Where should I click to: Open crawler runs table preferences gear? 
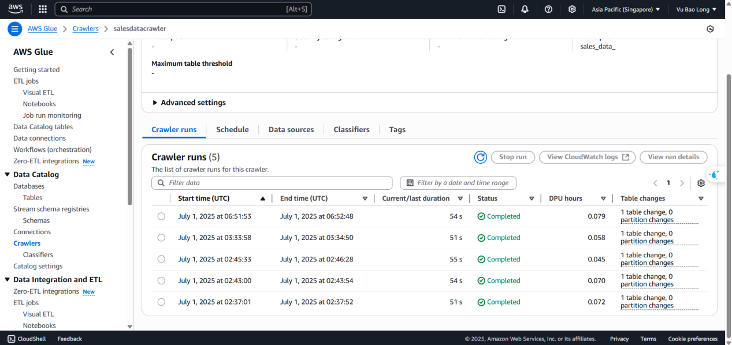click(701, 183)
